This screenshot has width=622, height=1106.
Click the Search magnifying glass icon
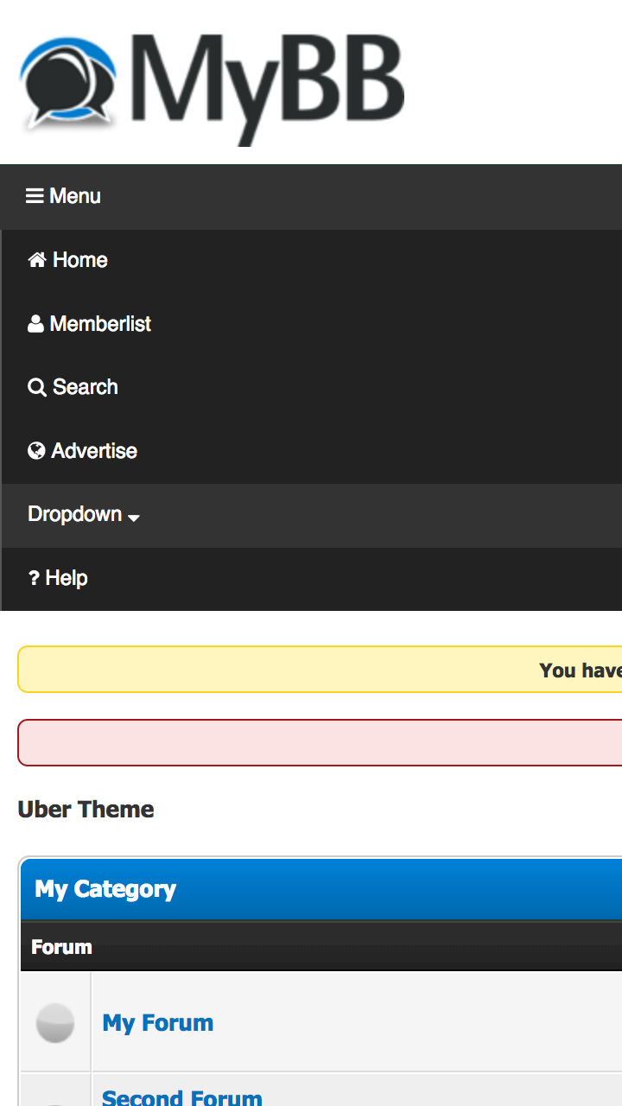coord(36,386)
